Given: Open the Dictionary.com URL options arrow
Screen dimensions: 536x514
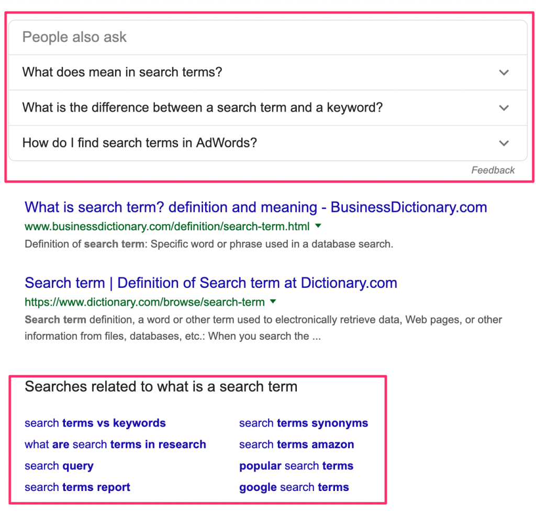Looking at the screenshot, I should (273, 302).
